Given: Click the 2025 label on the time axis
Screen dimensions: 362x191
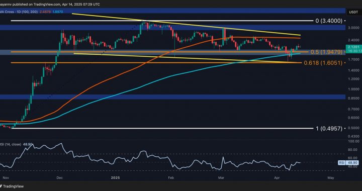Looking at the screenshot, I should point(116,177).
